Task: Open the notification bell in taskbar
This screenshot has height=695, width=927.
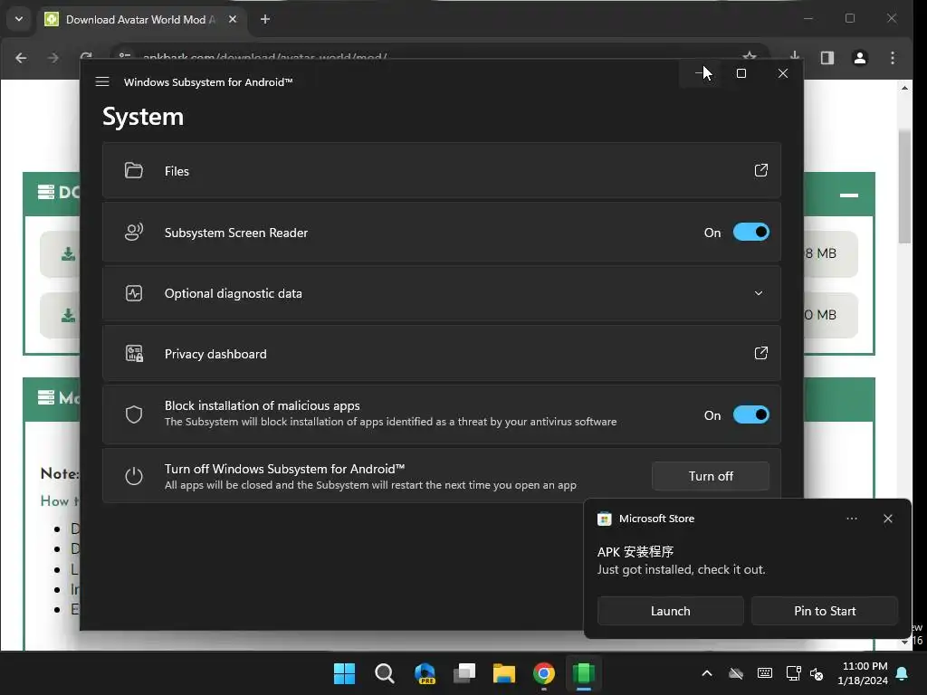Action: tap(903, 673)
